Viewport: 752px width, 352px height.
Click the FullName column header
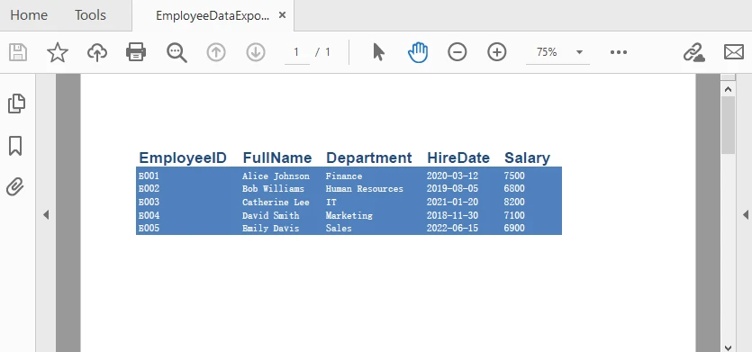point(277,158)
